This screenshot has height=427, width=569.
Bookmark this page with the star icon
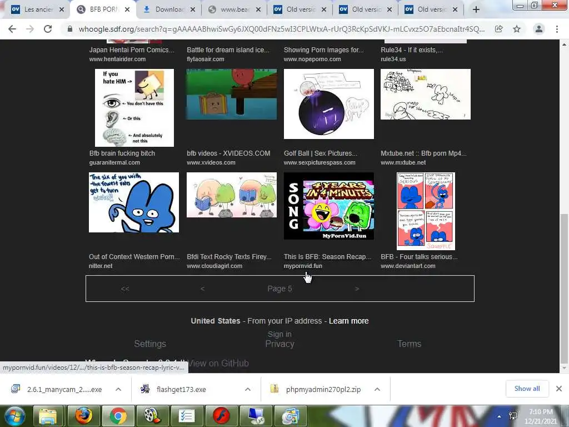point(517,29)
